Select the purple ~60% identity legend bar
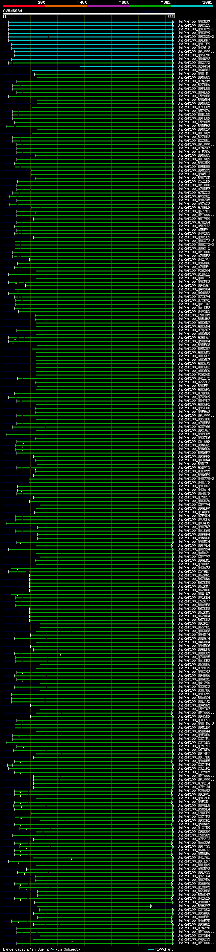The height and width of the screenshot is (952, 216). pos(108,6)
